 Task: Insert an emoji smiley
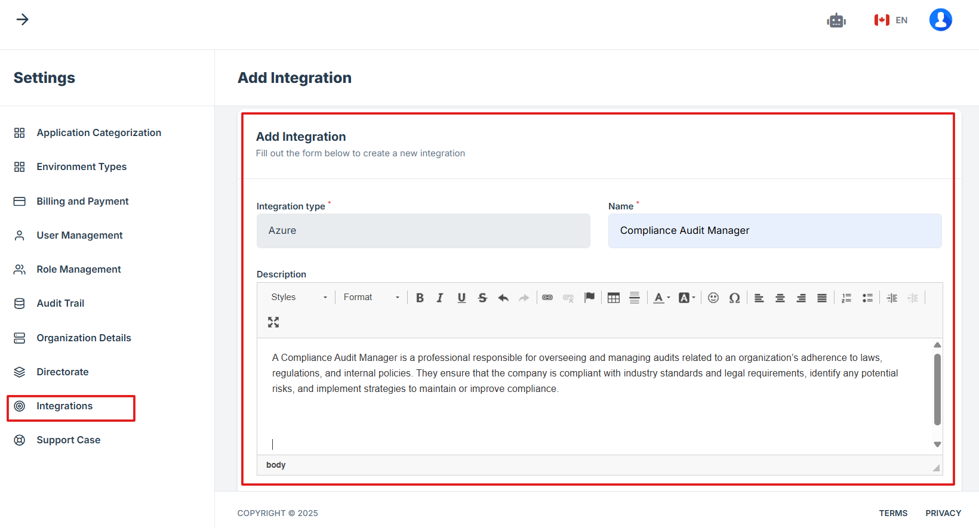(x=713, y=298)
